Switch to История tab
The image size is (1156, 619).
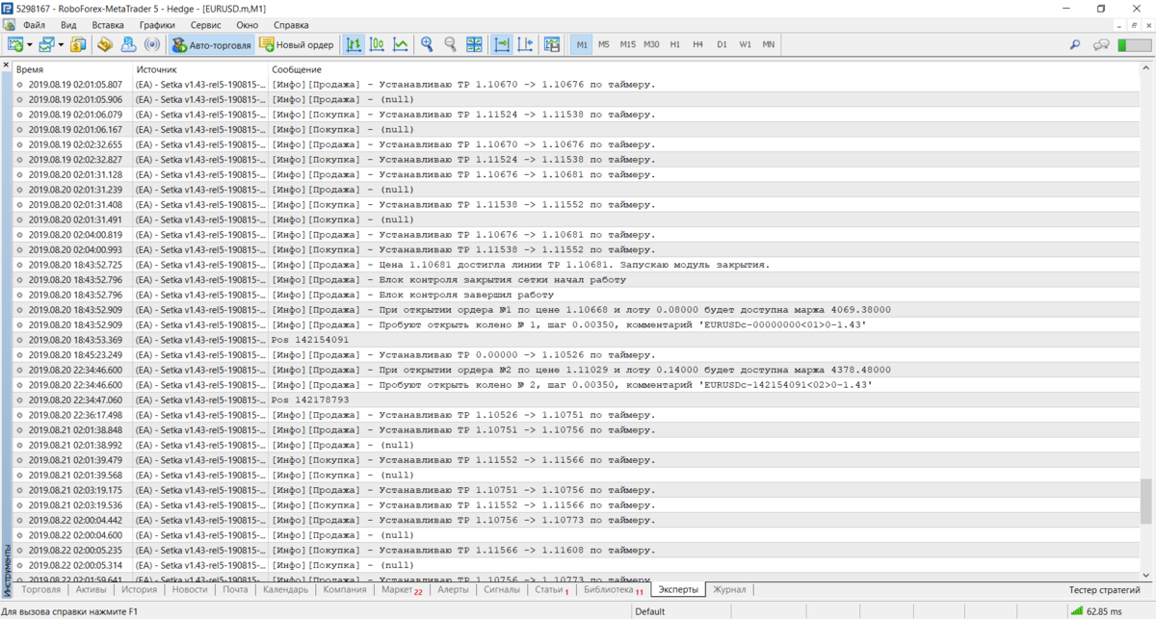[x=140, y=590]
